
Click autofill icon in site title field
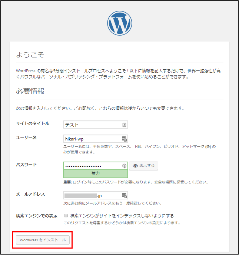pos(124,125)
